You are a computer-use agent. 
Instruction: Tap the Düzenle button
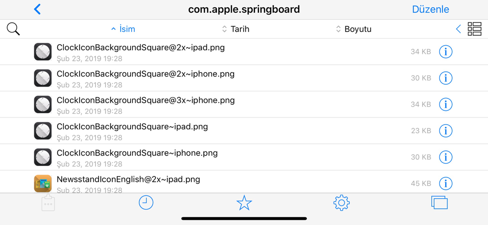click(x=430, y=10)
